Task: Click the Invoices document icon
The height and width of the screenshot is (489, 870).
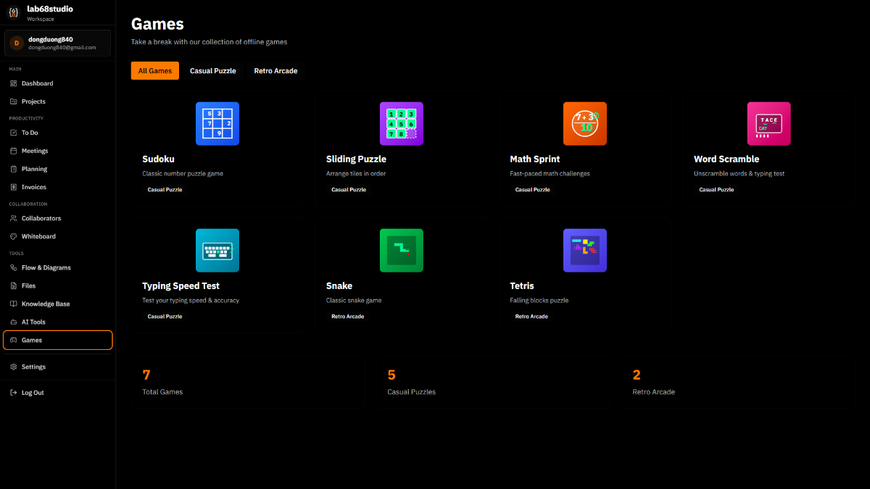Action: 14,187
